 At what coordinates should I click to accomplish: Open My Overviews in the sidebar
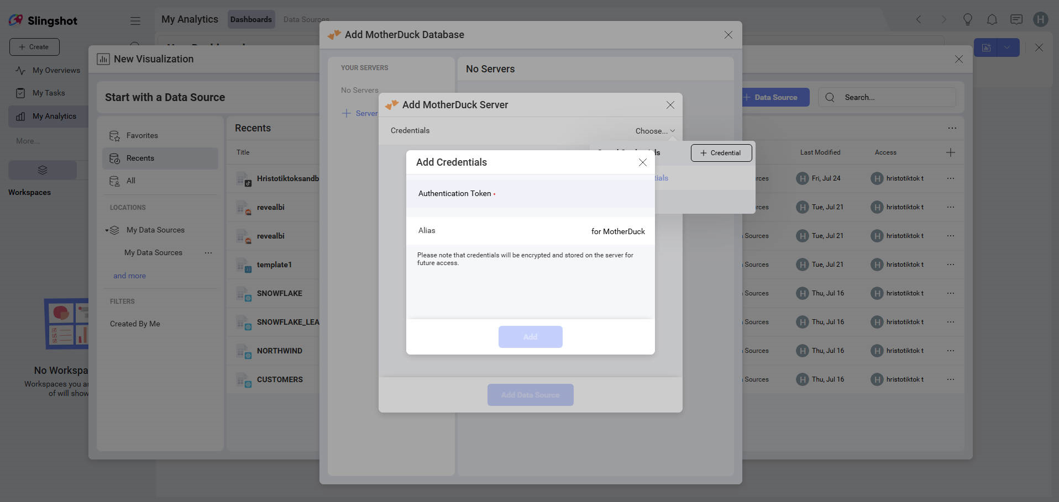[48, 71]
